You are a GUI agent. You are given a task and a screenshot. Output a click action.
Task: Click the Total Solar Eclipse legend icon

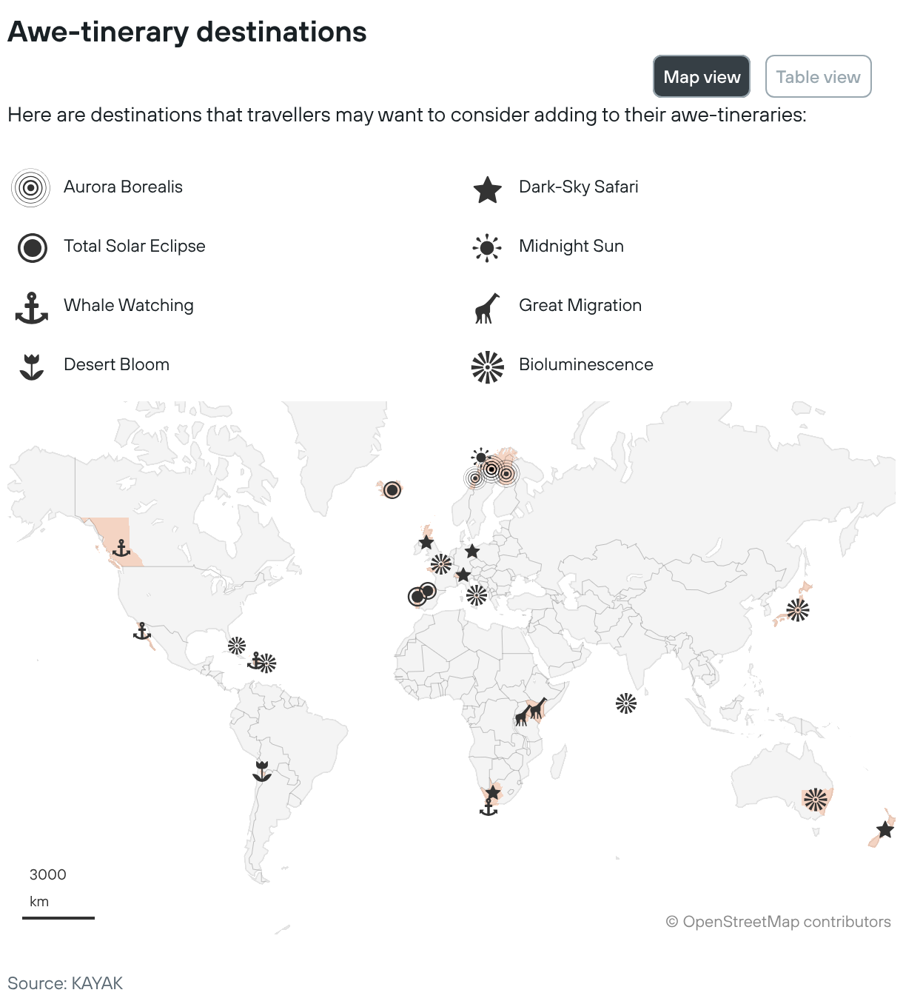[x=32, y=247]
